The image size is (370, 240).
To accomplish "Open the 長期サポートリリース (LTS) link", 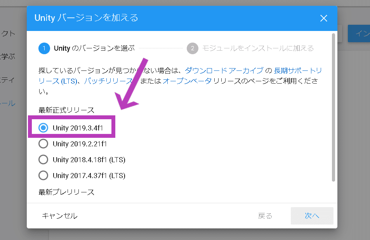I will click(298, 70).
